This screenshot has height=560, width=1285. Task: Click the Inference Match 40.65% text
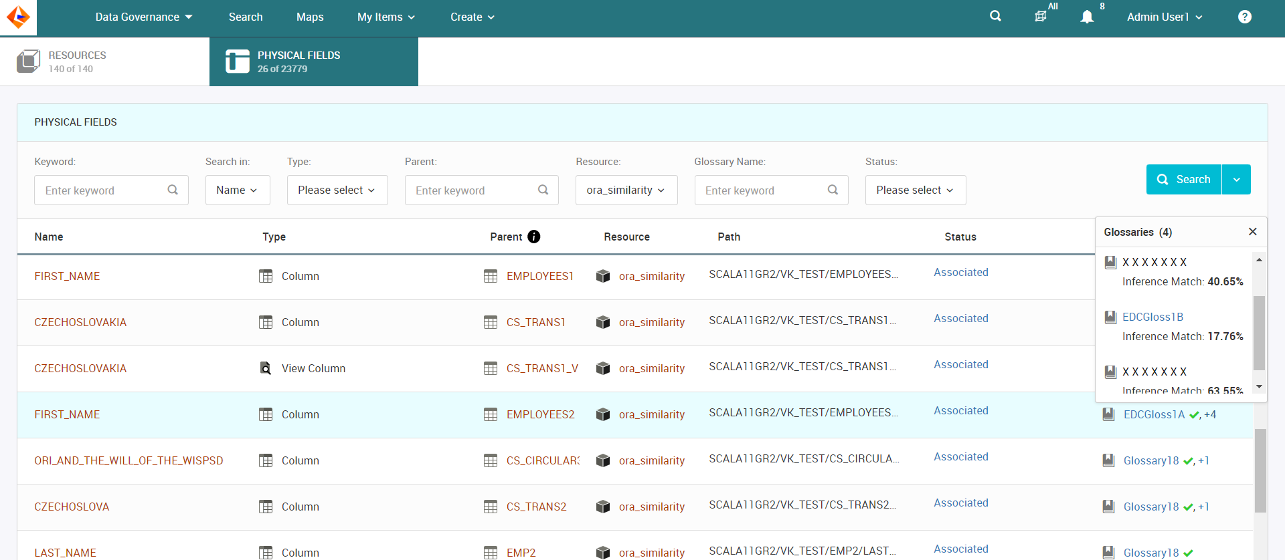click(1183, 281)
